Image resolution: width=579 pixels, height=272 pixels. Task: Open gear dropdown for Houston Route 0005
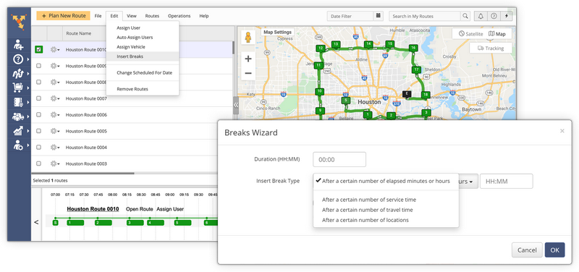click(55, 131)
